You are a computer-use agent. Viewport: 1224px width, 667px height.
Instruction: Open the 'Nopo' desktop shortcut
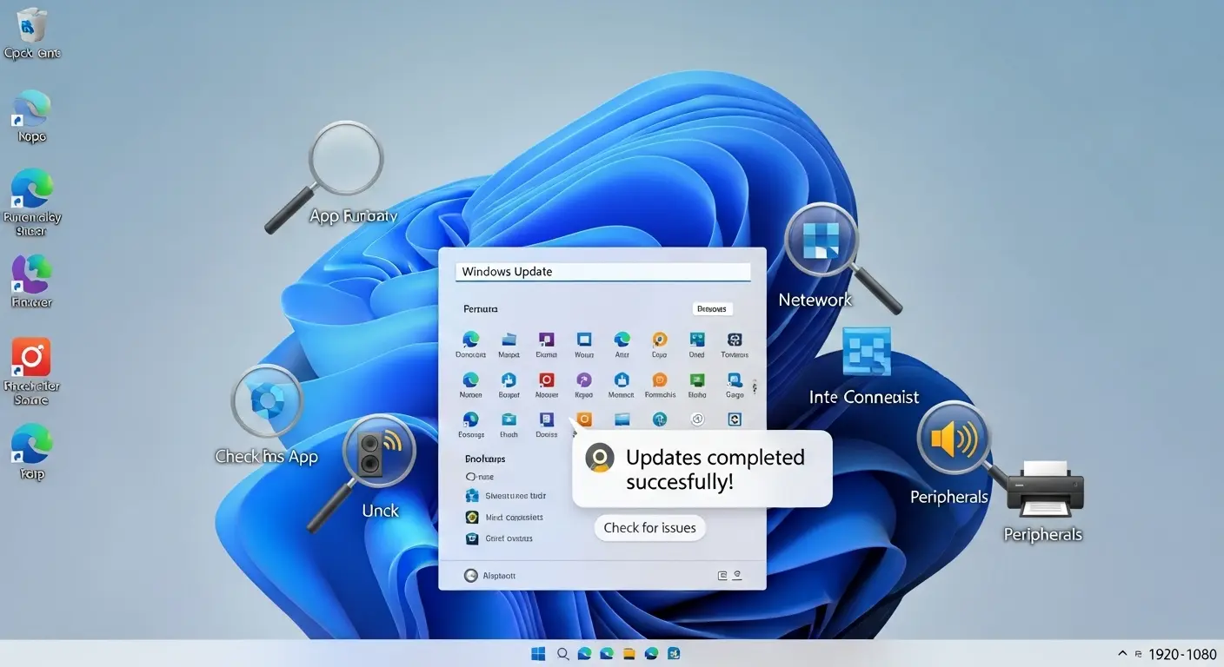(31, 109)
